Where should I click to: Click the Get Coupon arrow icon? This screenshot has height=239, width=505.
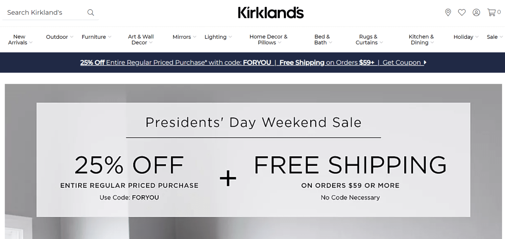[x=424, y=62]
